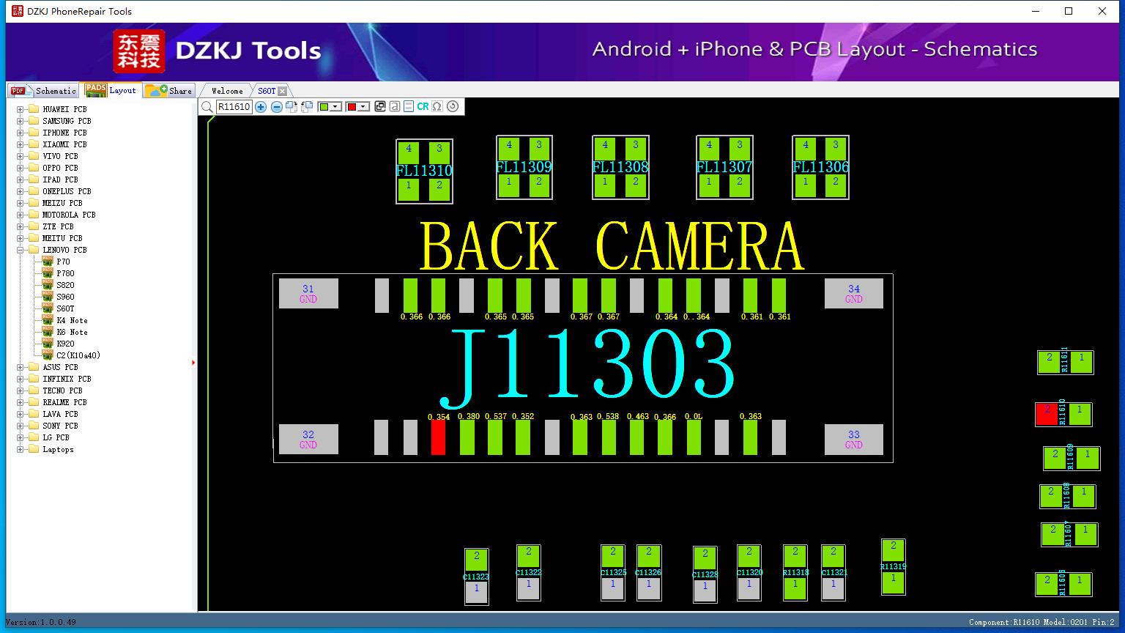Click the PADS file icon beside K920
The image size is (1125, 633).
click(48, 343)
